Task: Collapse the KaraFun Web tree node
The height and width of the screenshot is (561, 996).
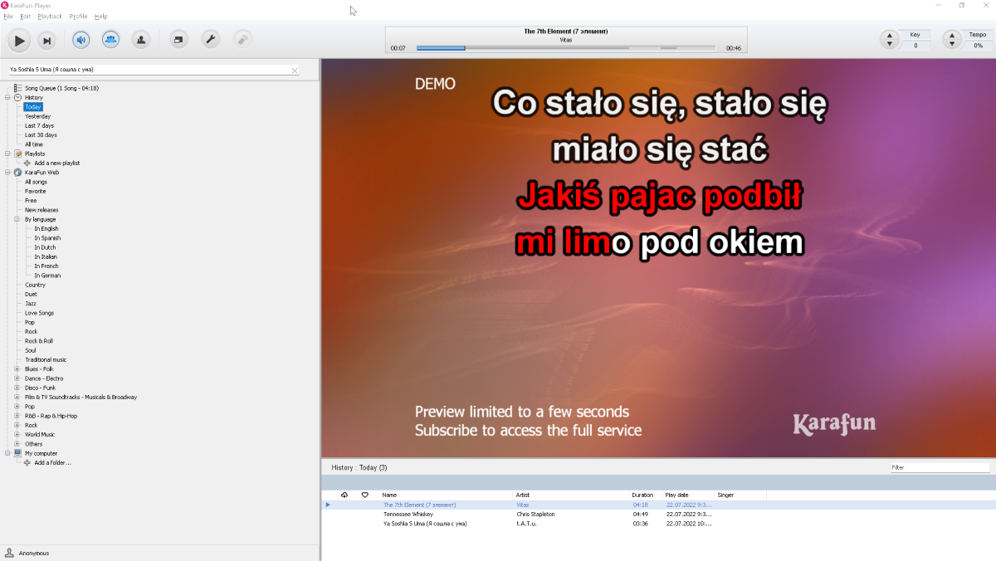Action: (x=7, y=173)
